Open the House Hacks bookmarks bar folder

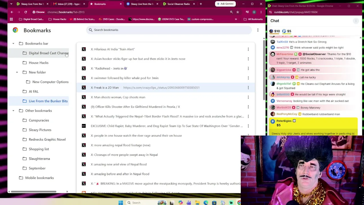coord(57,19)
